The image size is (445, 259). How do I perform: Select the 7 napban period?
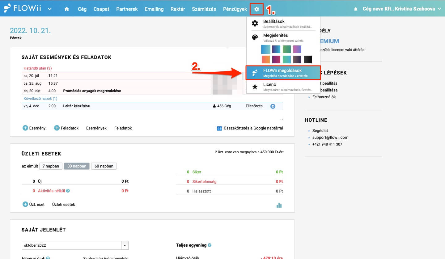(51, 166)
